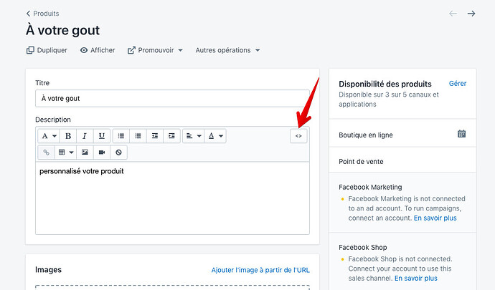The width and height of the screenshot is (495, 290).
Task: Click En savoir plus under Facebook Shop
Action: [416, 279]
